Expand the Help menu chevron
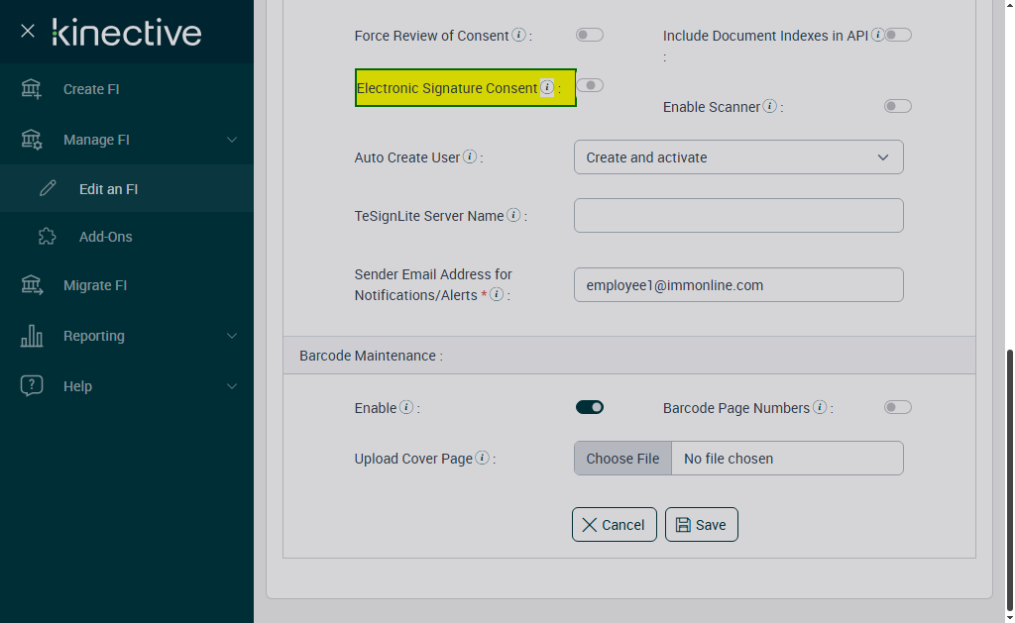Screen dimensions: 1015x623 click(x=232, y=386)
